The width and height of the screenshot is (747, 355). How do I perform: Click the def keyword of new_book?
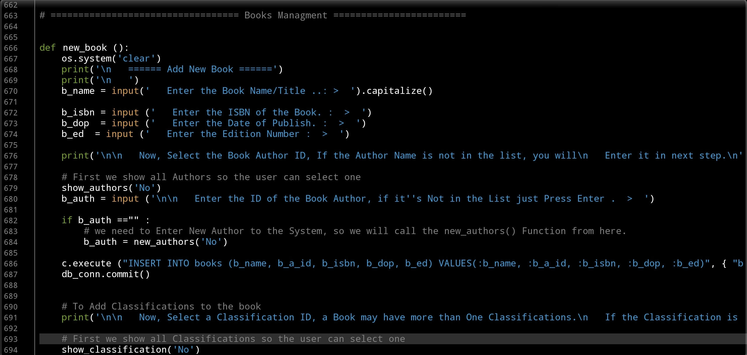click(47, 48)
